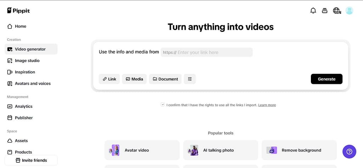Click the notification bell icon

tap(313, 11)
